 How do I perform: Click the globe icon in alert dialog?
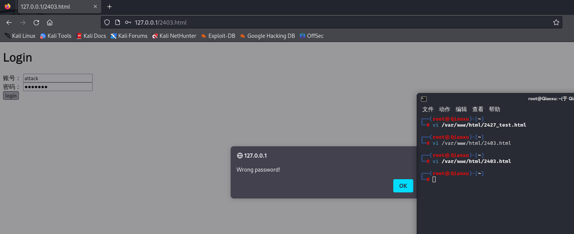tap(239, 156)
